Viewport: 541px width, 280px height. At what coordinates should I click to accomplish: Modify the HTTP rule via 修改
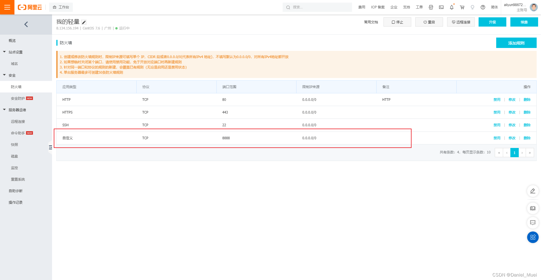point(512,99)
